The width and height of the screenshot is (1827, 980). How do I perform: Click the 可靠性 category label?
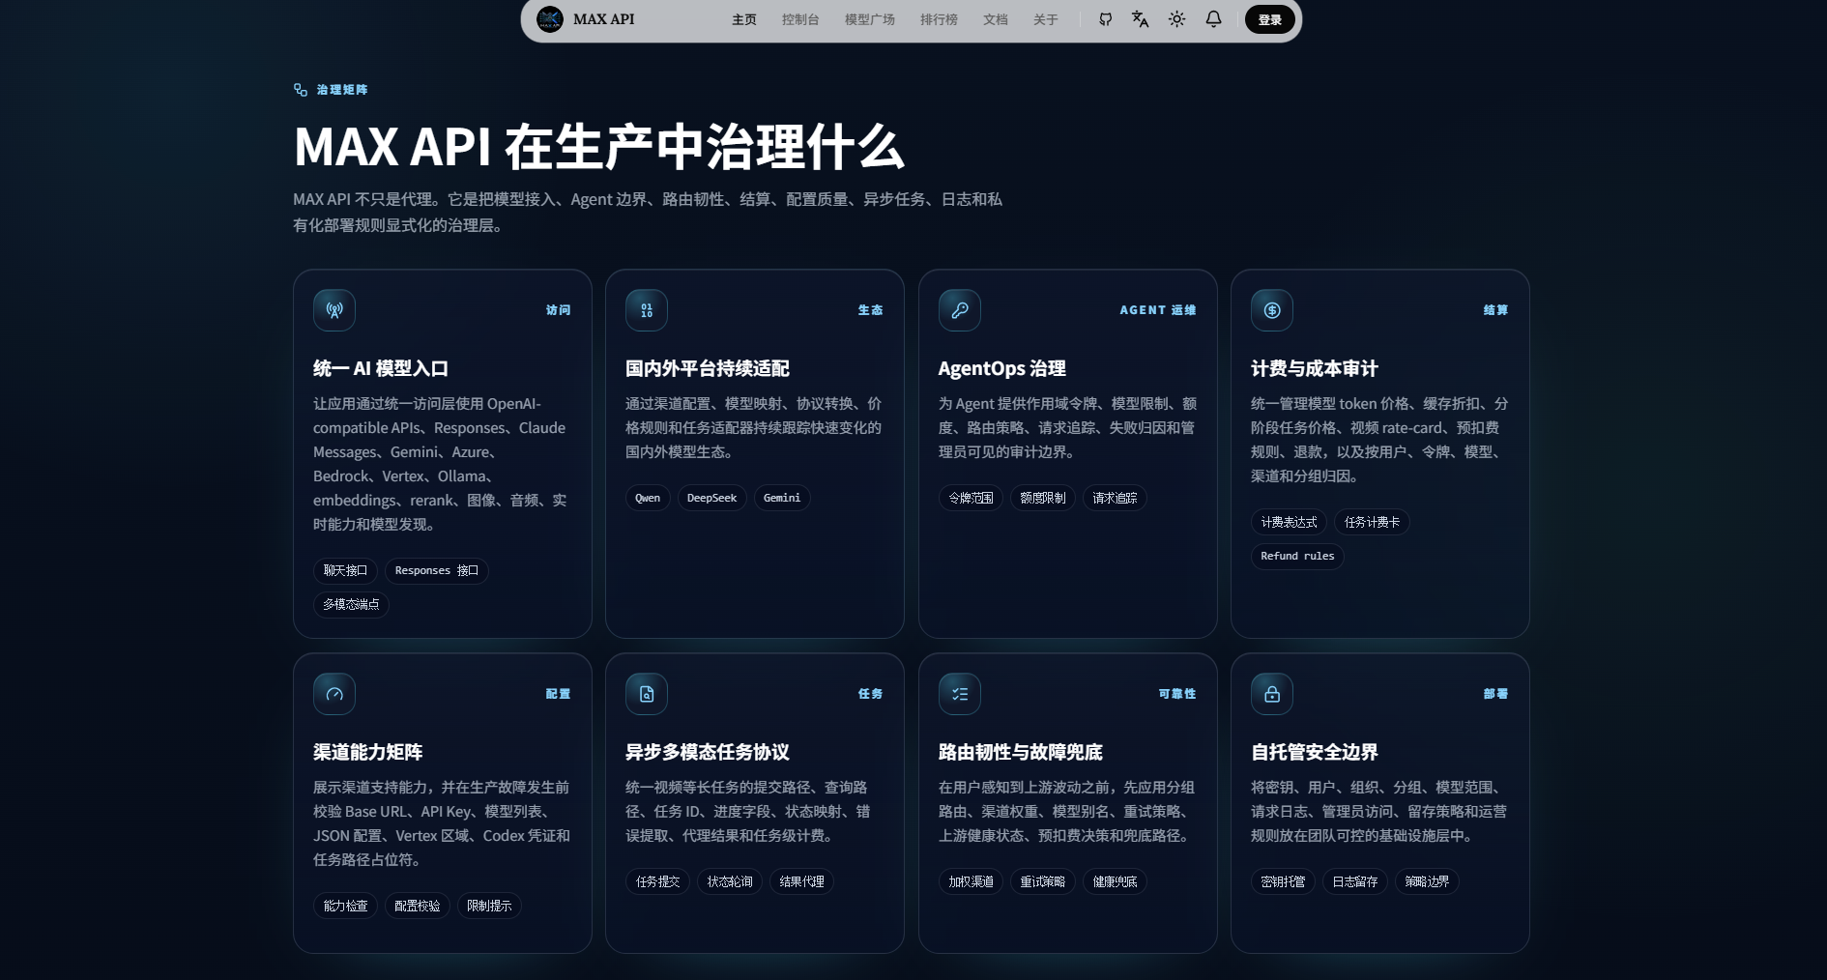[x=1177, y=694]
